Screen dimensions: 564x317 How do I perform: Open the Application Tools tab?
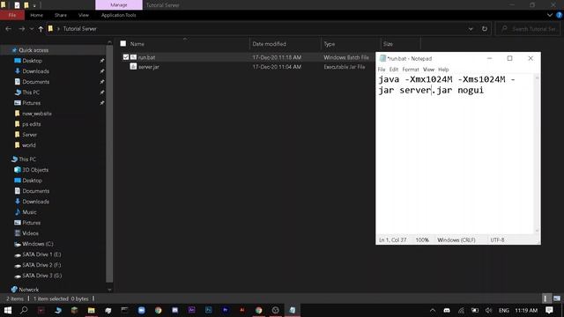[x=119, y=15]
